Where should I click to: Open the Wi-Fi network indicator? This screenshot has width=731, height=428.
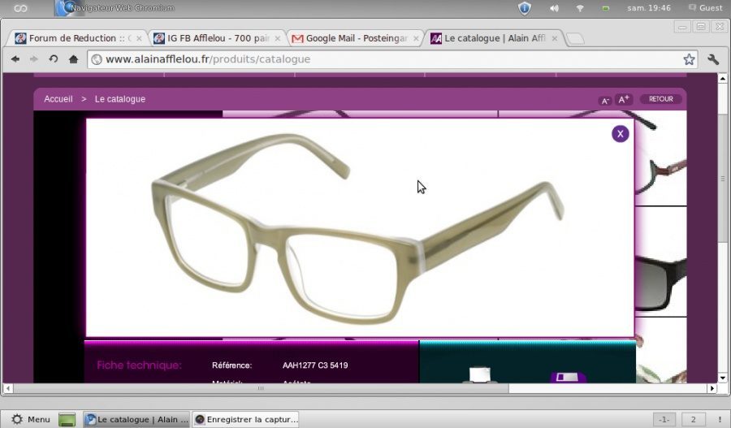[x=580, y=8]
